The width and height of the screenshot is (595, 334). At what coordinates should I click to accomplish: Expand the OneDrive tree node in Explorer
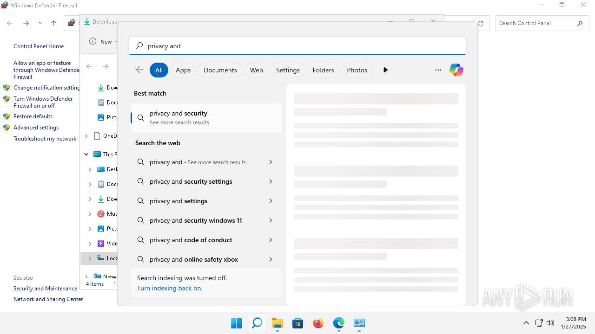pyautogui.click(x=86, y=136)
